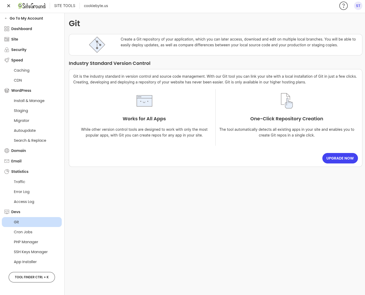Collapse the Speed section
Viewport: 365px width, 295px height.
(x=17, y=60)
